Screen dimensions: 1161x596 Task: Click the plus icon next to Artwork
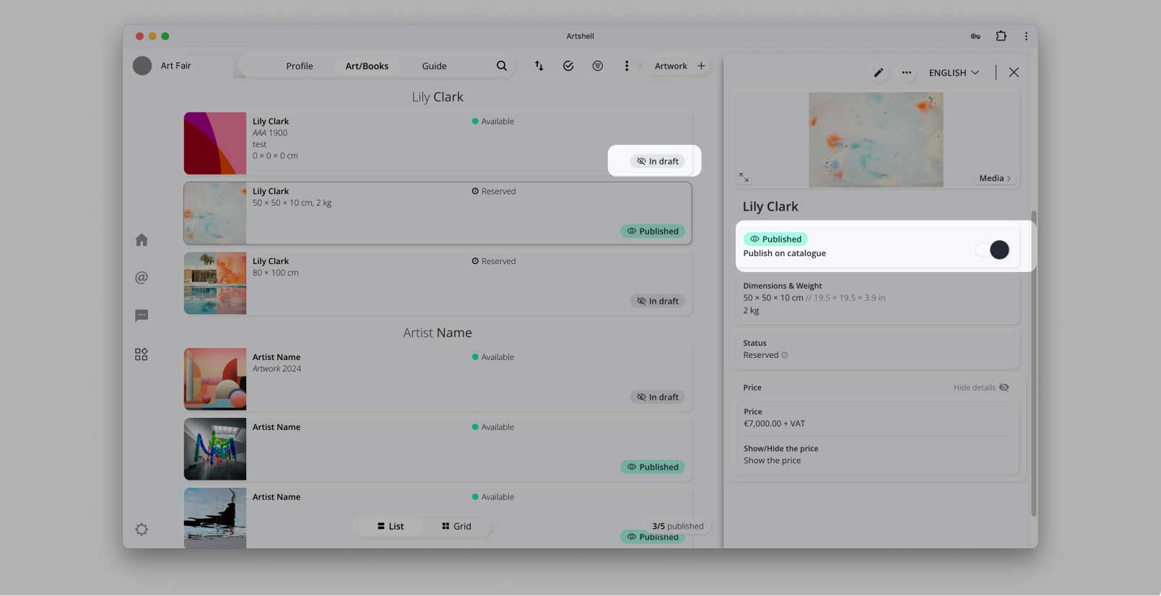pos(701,66)
